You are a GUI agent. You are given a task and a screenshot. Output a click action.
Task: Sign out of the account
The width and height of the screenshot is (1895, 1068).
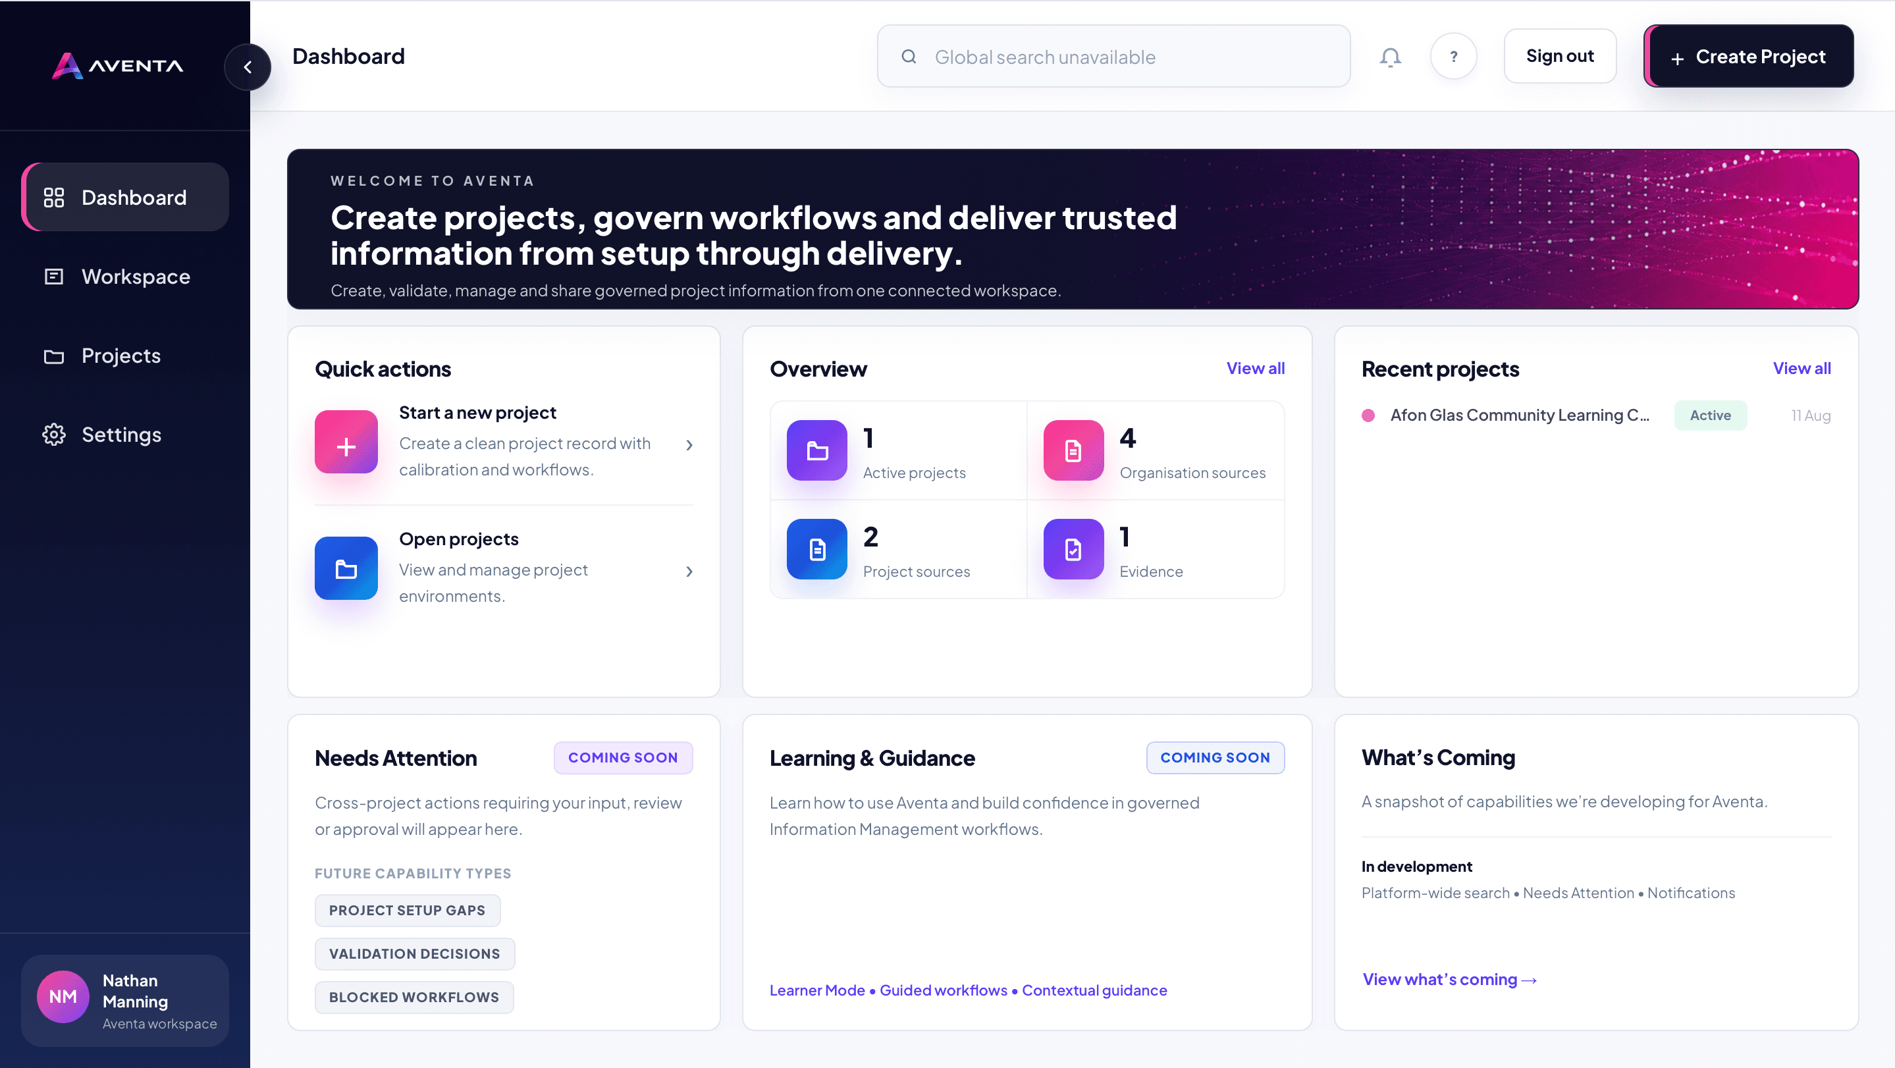(1560, 57)
